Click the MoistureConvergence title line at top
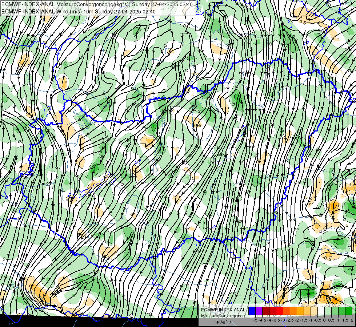Viewport: 356px width, 327px height. click(97, 4)
